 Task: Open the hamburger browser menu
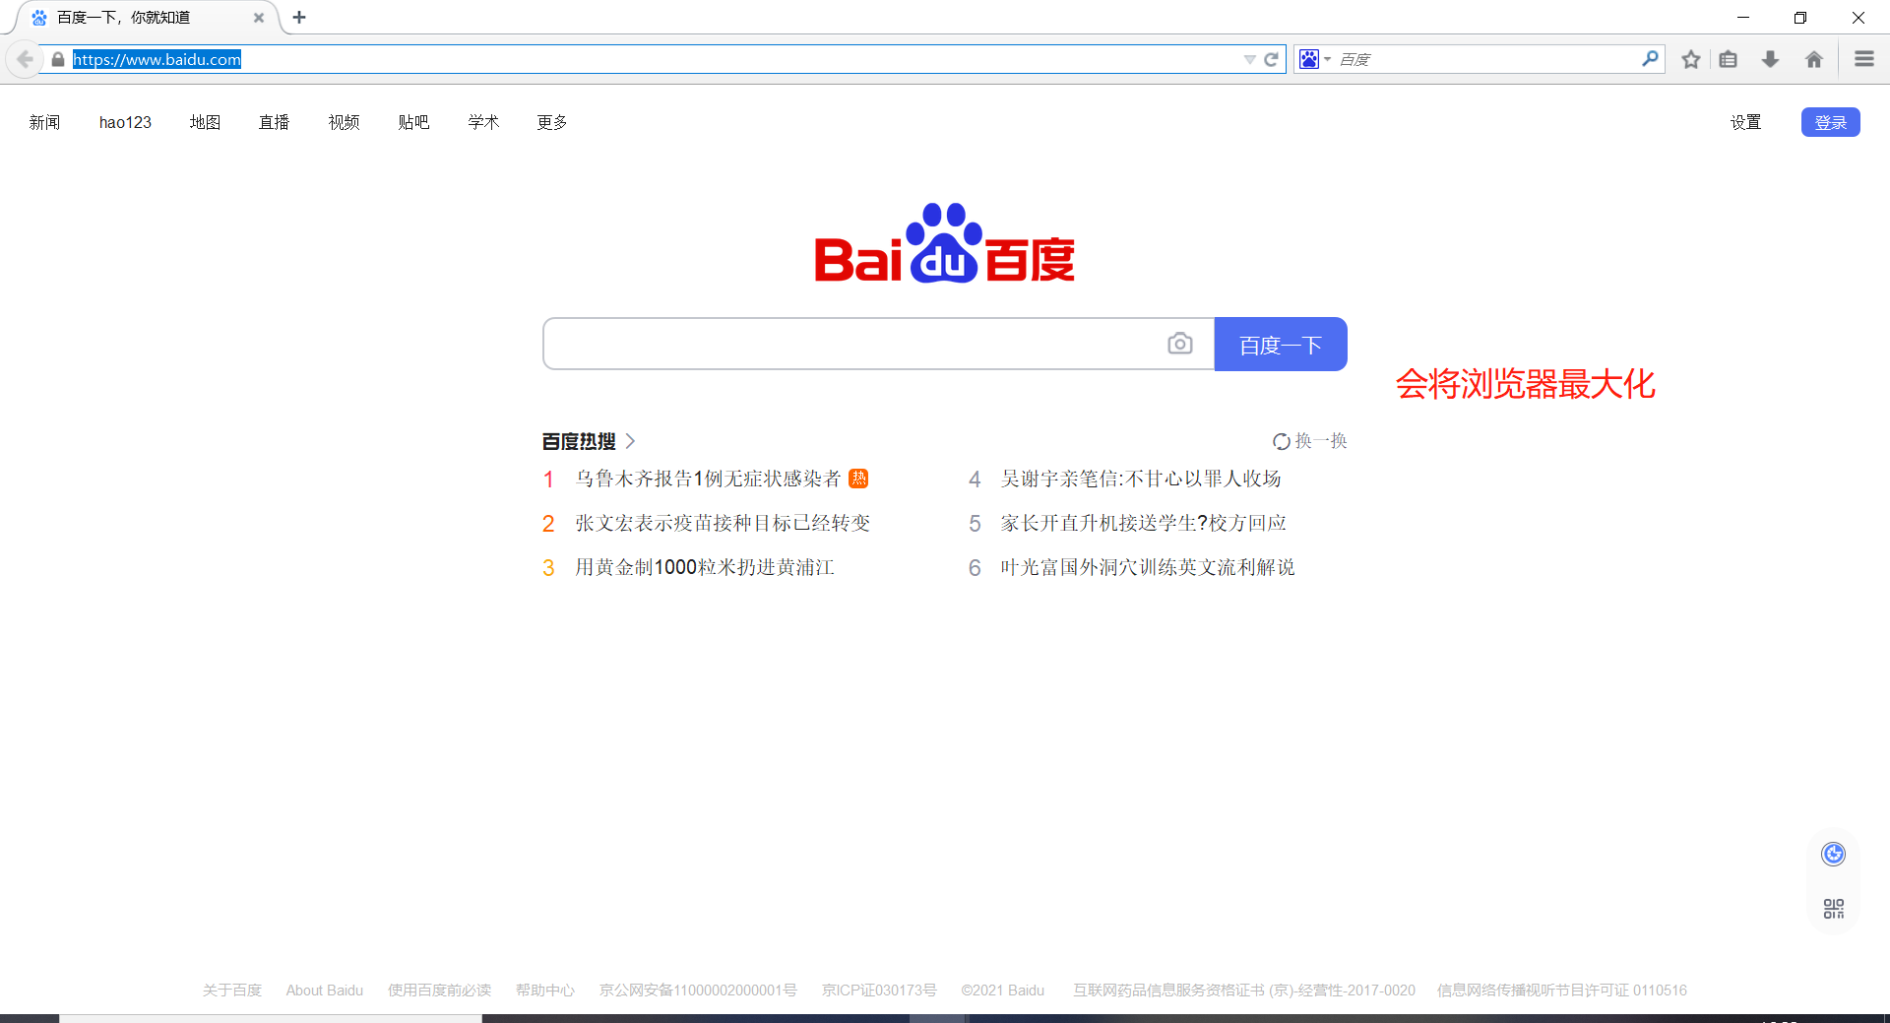1864,59
